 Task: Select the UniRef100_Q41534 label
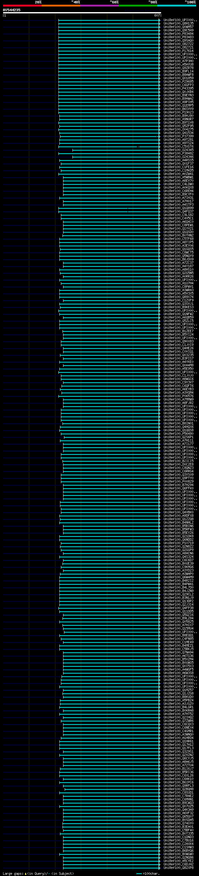pyautogui.click(x=178, y=133)
